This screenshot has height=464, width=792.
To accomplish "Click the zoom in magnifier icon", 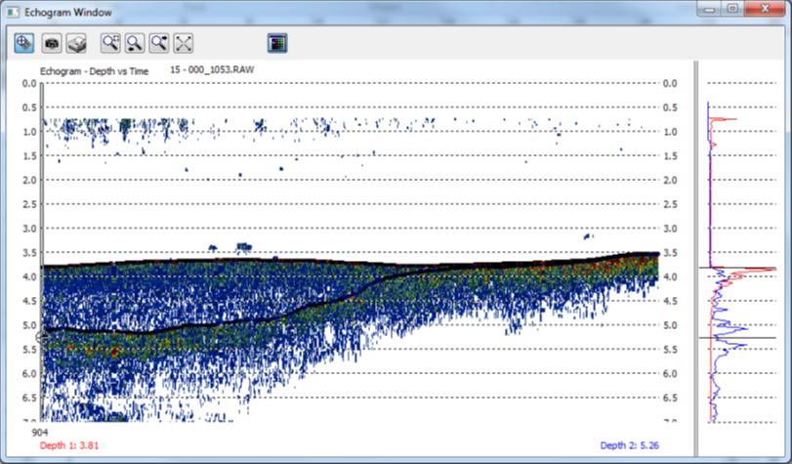I will [x=159, y=43].
